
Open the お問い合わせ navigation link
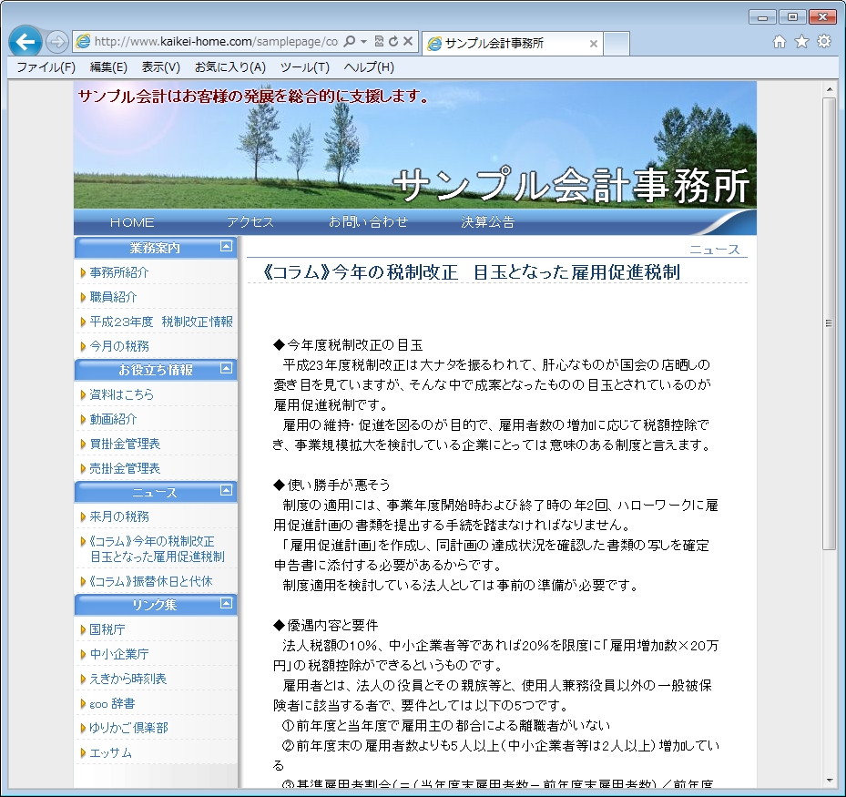pyautogui.click(x=369, y=221)
